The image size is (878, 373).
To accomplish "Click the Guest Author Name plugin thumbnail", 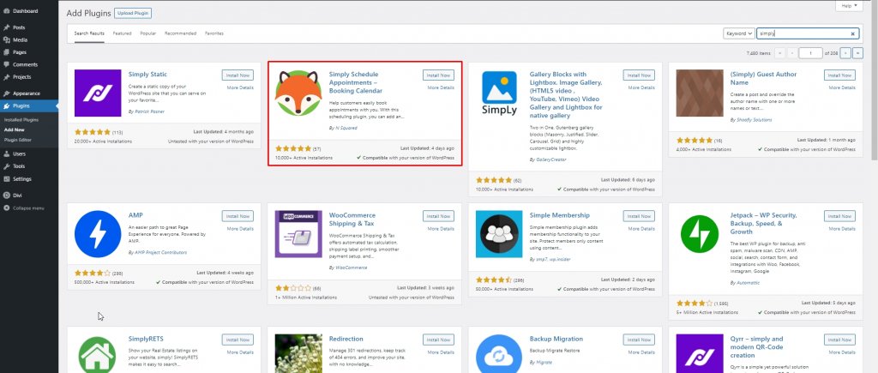I will pos(700,93).
